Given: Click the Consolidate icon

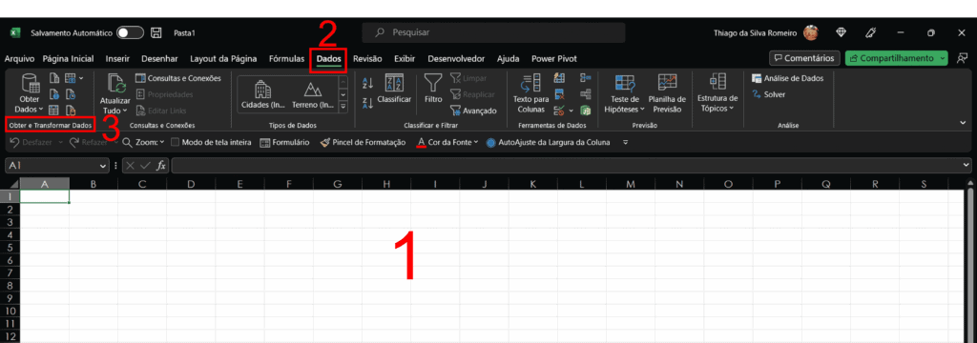Looking at the screenshot, I should click(585, 78).
